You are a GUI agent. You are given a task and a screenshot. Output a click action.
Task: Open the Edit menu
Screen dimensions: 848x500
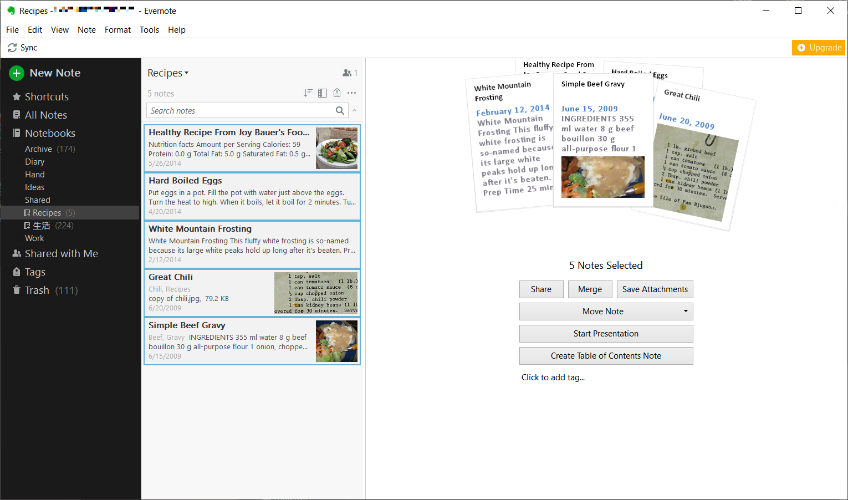(x=35, y=30)
